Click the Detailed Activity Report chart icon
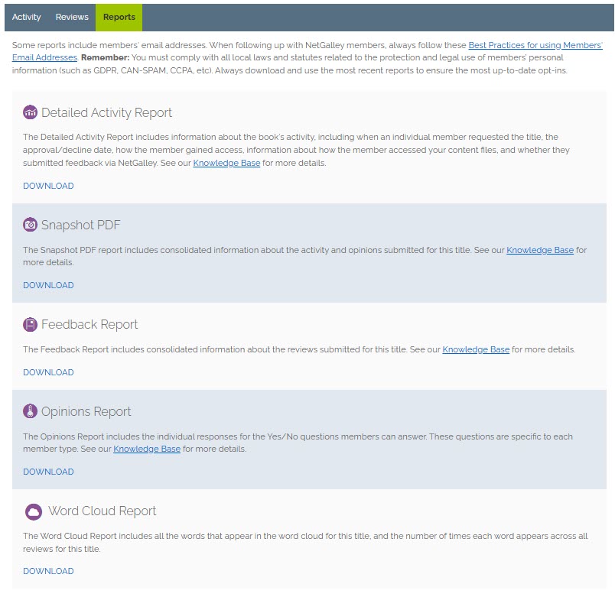 (x=31, y=112)
